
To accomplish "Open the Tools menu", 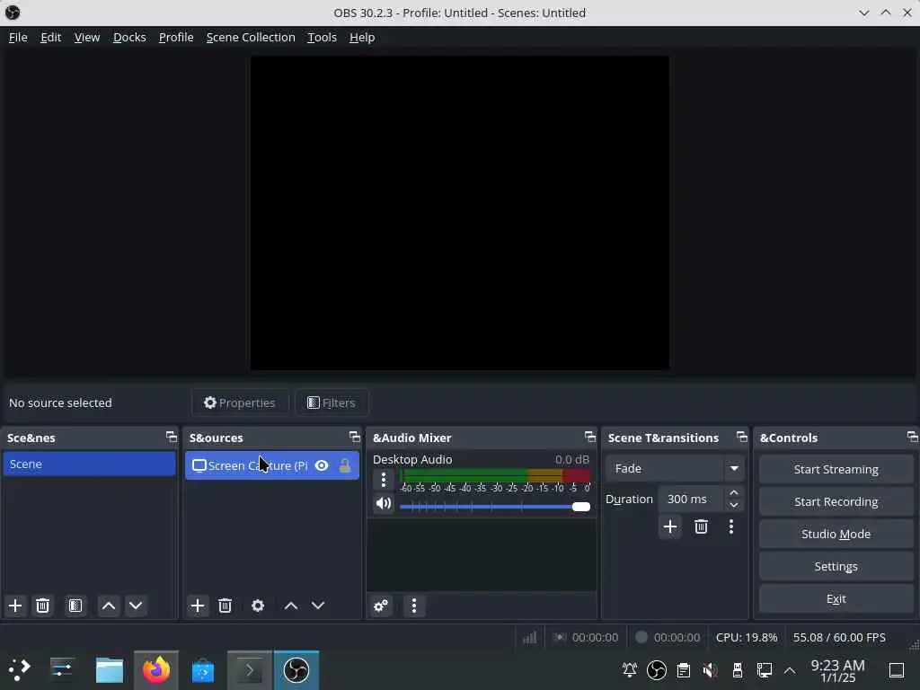I will (323, 37).
